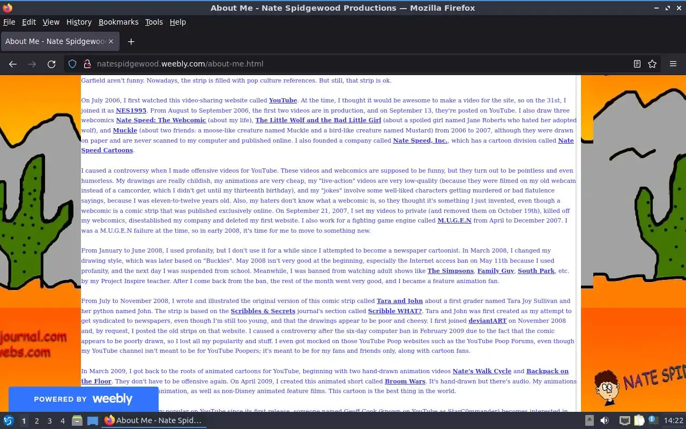
Task: Open the Firefox application menu
Action: click(x=673, y=64)
